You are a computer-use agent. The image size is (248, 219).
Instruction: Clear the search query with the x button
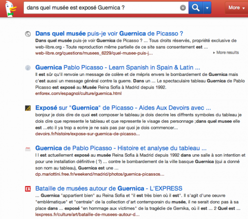[x=183, y=8]
